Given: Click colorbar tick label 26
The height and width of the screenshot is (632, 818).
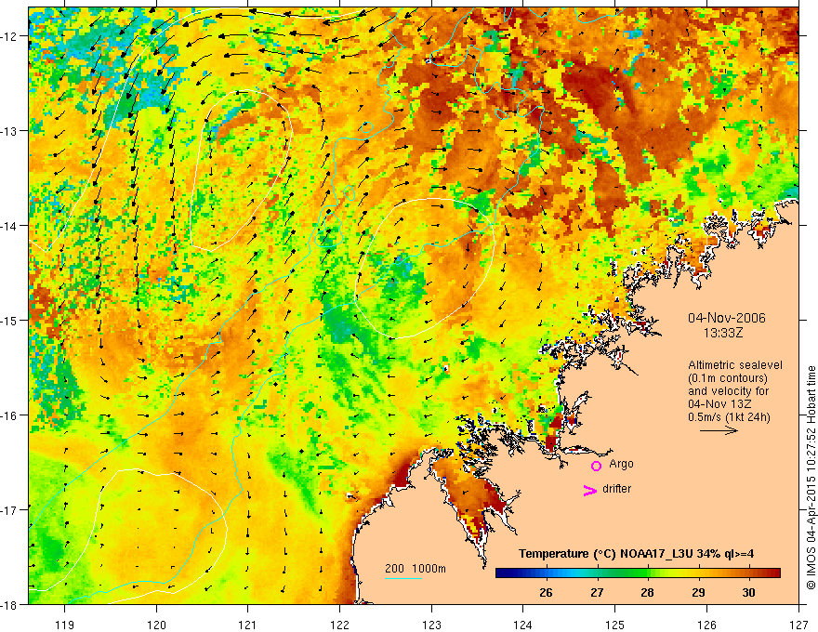Looking at the screenshot, I should click(x=547, y=592).
